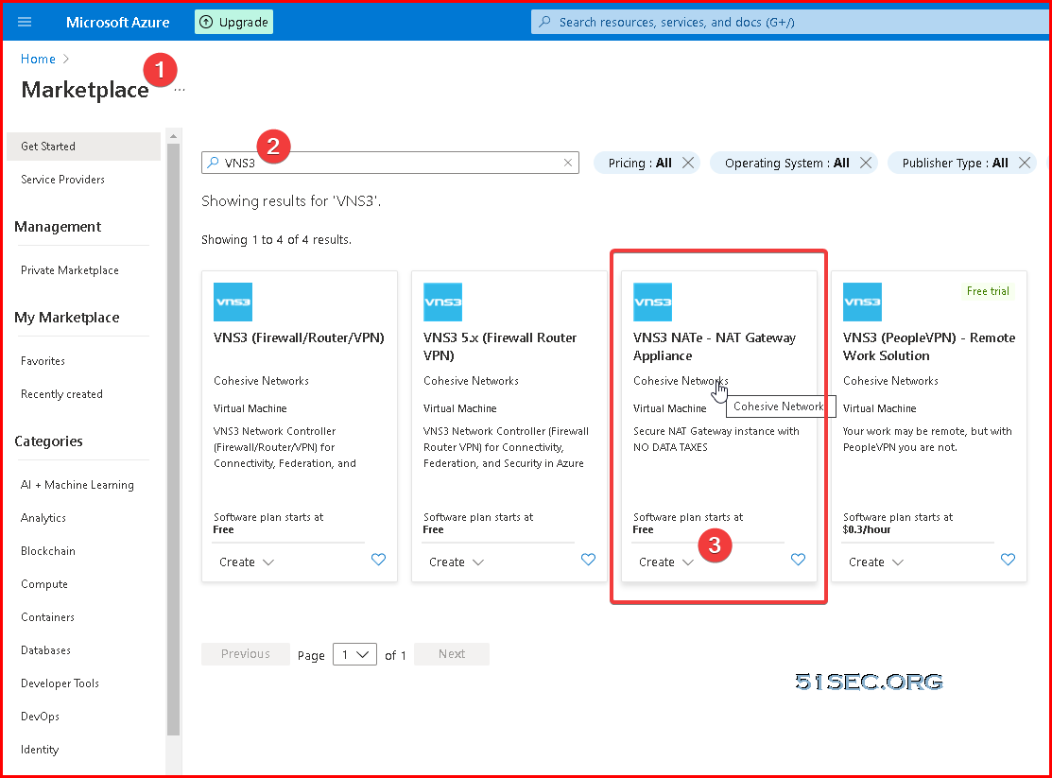Select the AI + Machine Learning category
The height and width of the screenshot is (778, 1052).
[x=78, y=485]
